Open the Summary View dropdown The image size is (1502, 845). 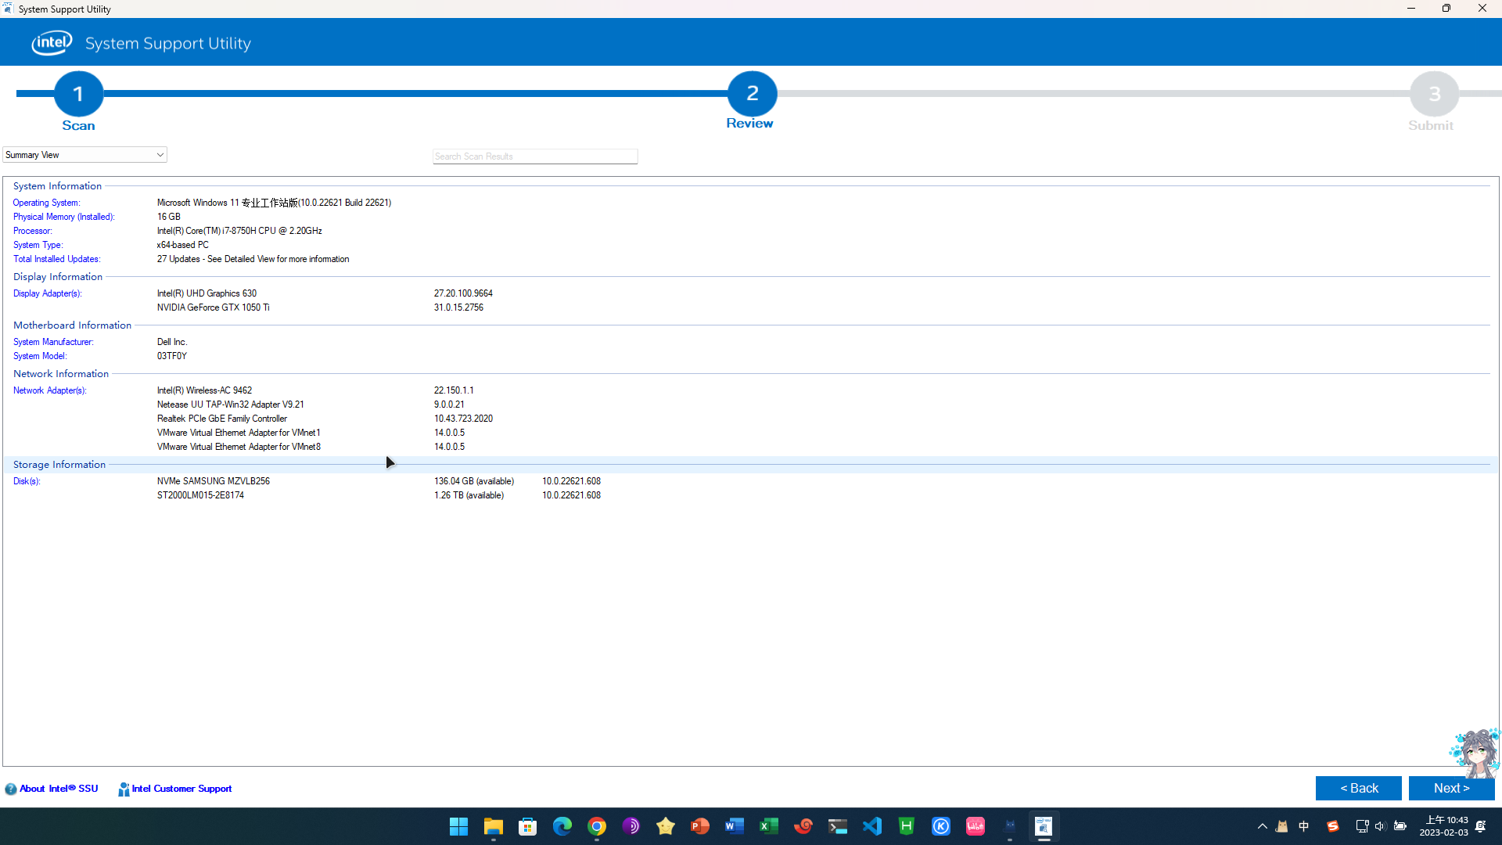point(84,155)
